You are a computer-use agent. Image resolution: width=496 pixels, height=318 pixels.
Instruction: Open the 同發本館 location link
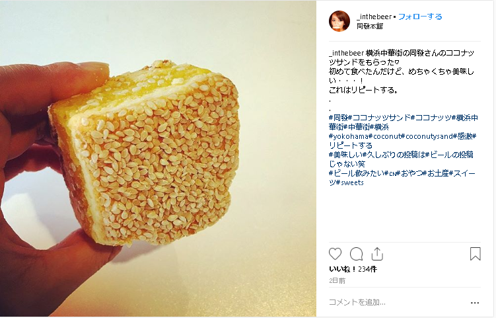tap(369, 26)
